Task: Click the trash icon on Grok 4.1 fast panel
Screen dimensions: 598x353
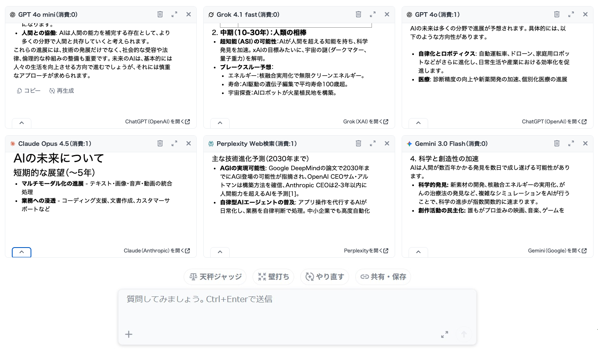Action: click(x=358, y=14)
